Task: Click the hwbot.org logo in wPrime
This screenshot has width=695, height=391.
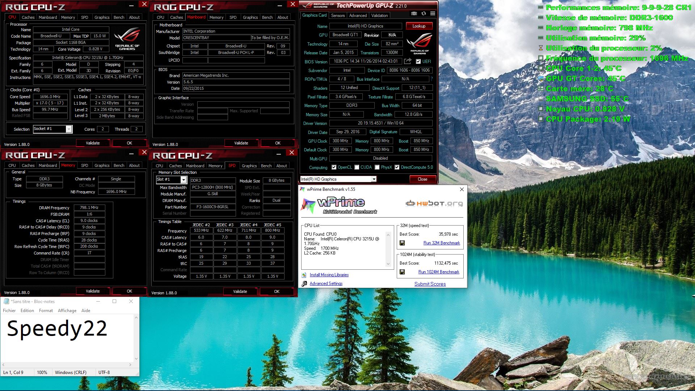Action: pyautogui.click(x=434, y=203)
